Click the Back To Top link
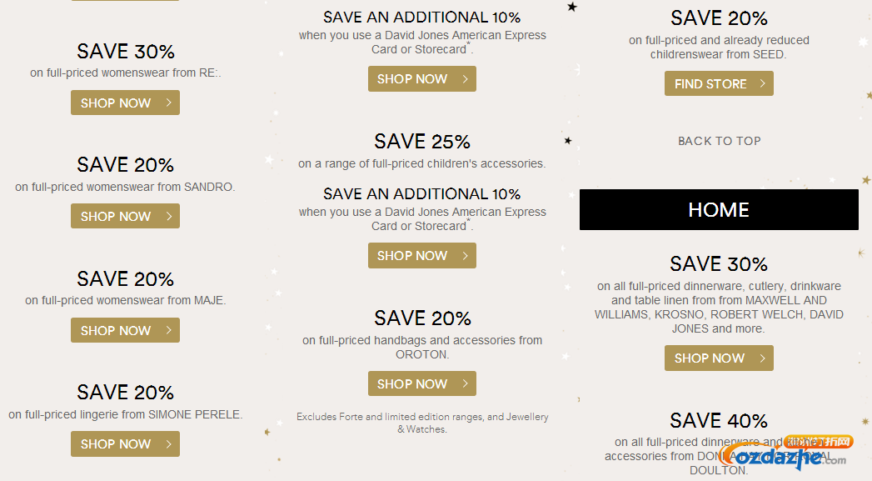 click(x=719, y=141)
